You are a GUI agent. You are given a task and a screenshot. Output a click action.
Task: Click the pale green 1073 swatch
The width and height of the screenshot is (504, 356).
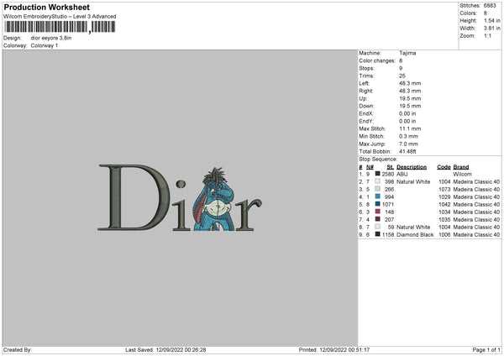(x=378, y=189)
